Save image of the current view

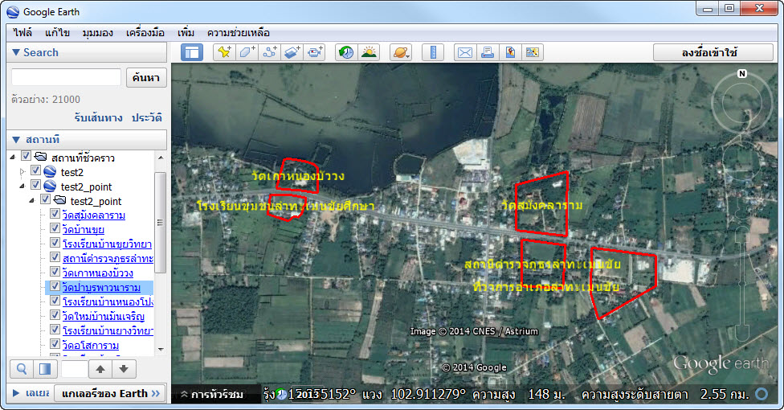(x=533, y=52)
